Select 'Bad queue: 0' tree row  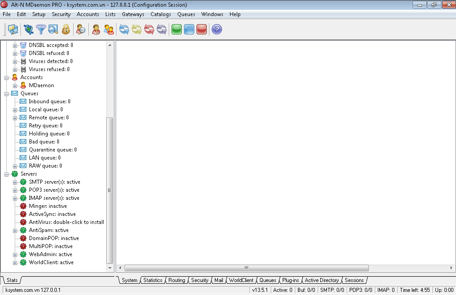(44, 142)
